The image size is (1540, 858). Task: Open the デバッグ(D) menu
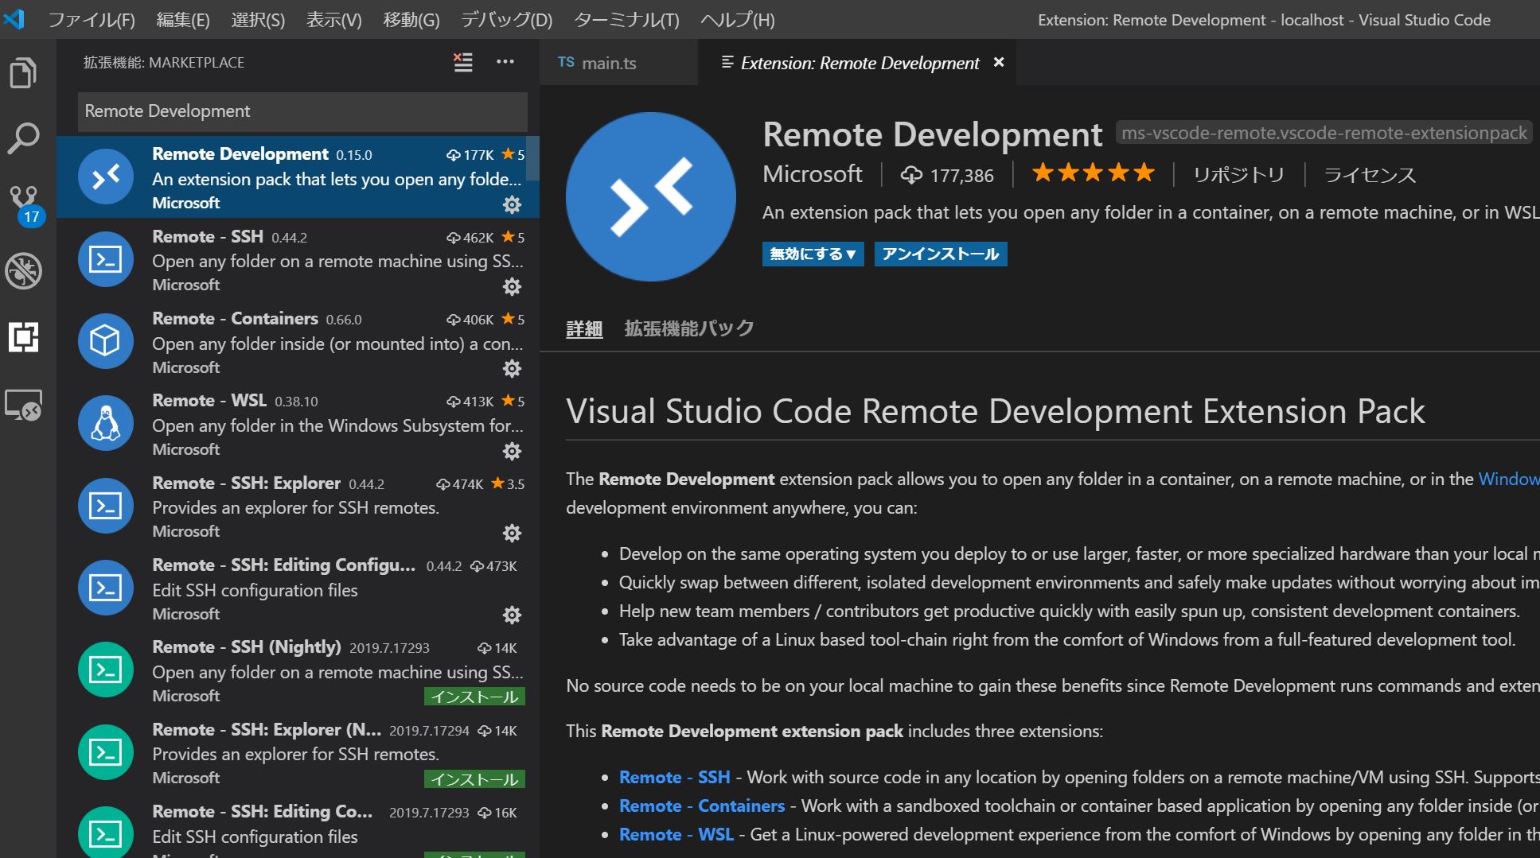pyautogui.click(x=506, y=20)
